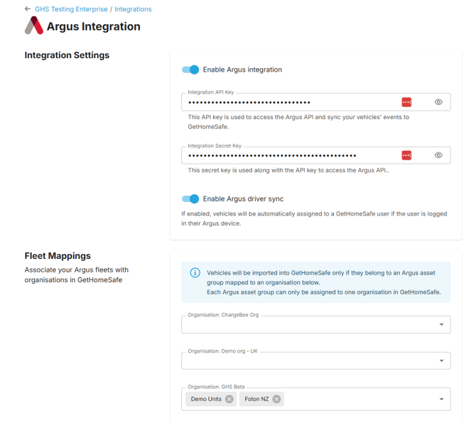This screenshot has height=422, width=476.
Task: Focus the Integration Secret Key field
Action: tap(284, 155)
